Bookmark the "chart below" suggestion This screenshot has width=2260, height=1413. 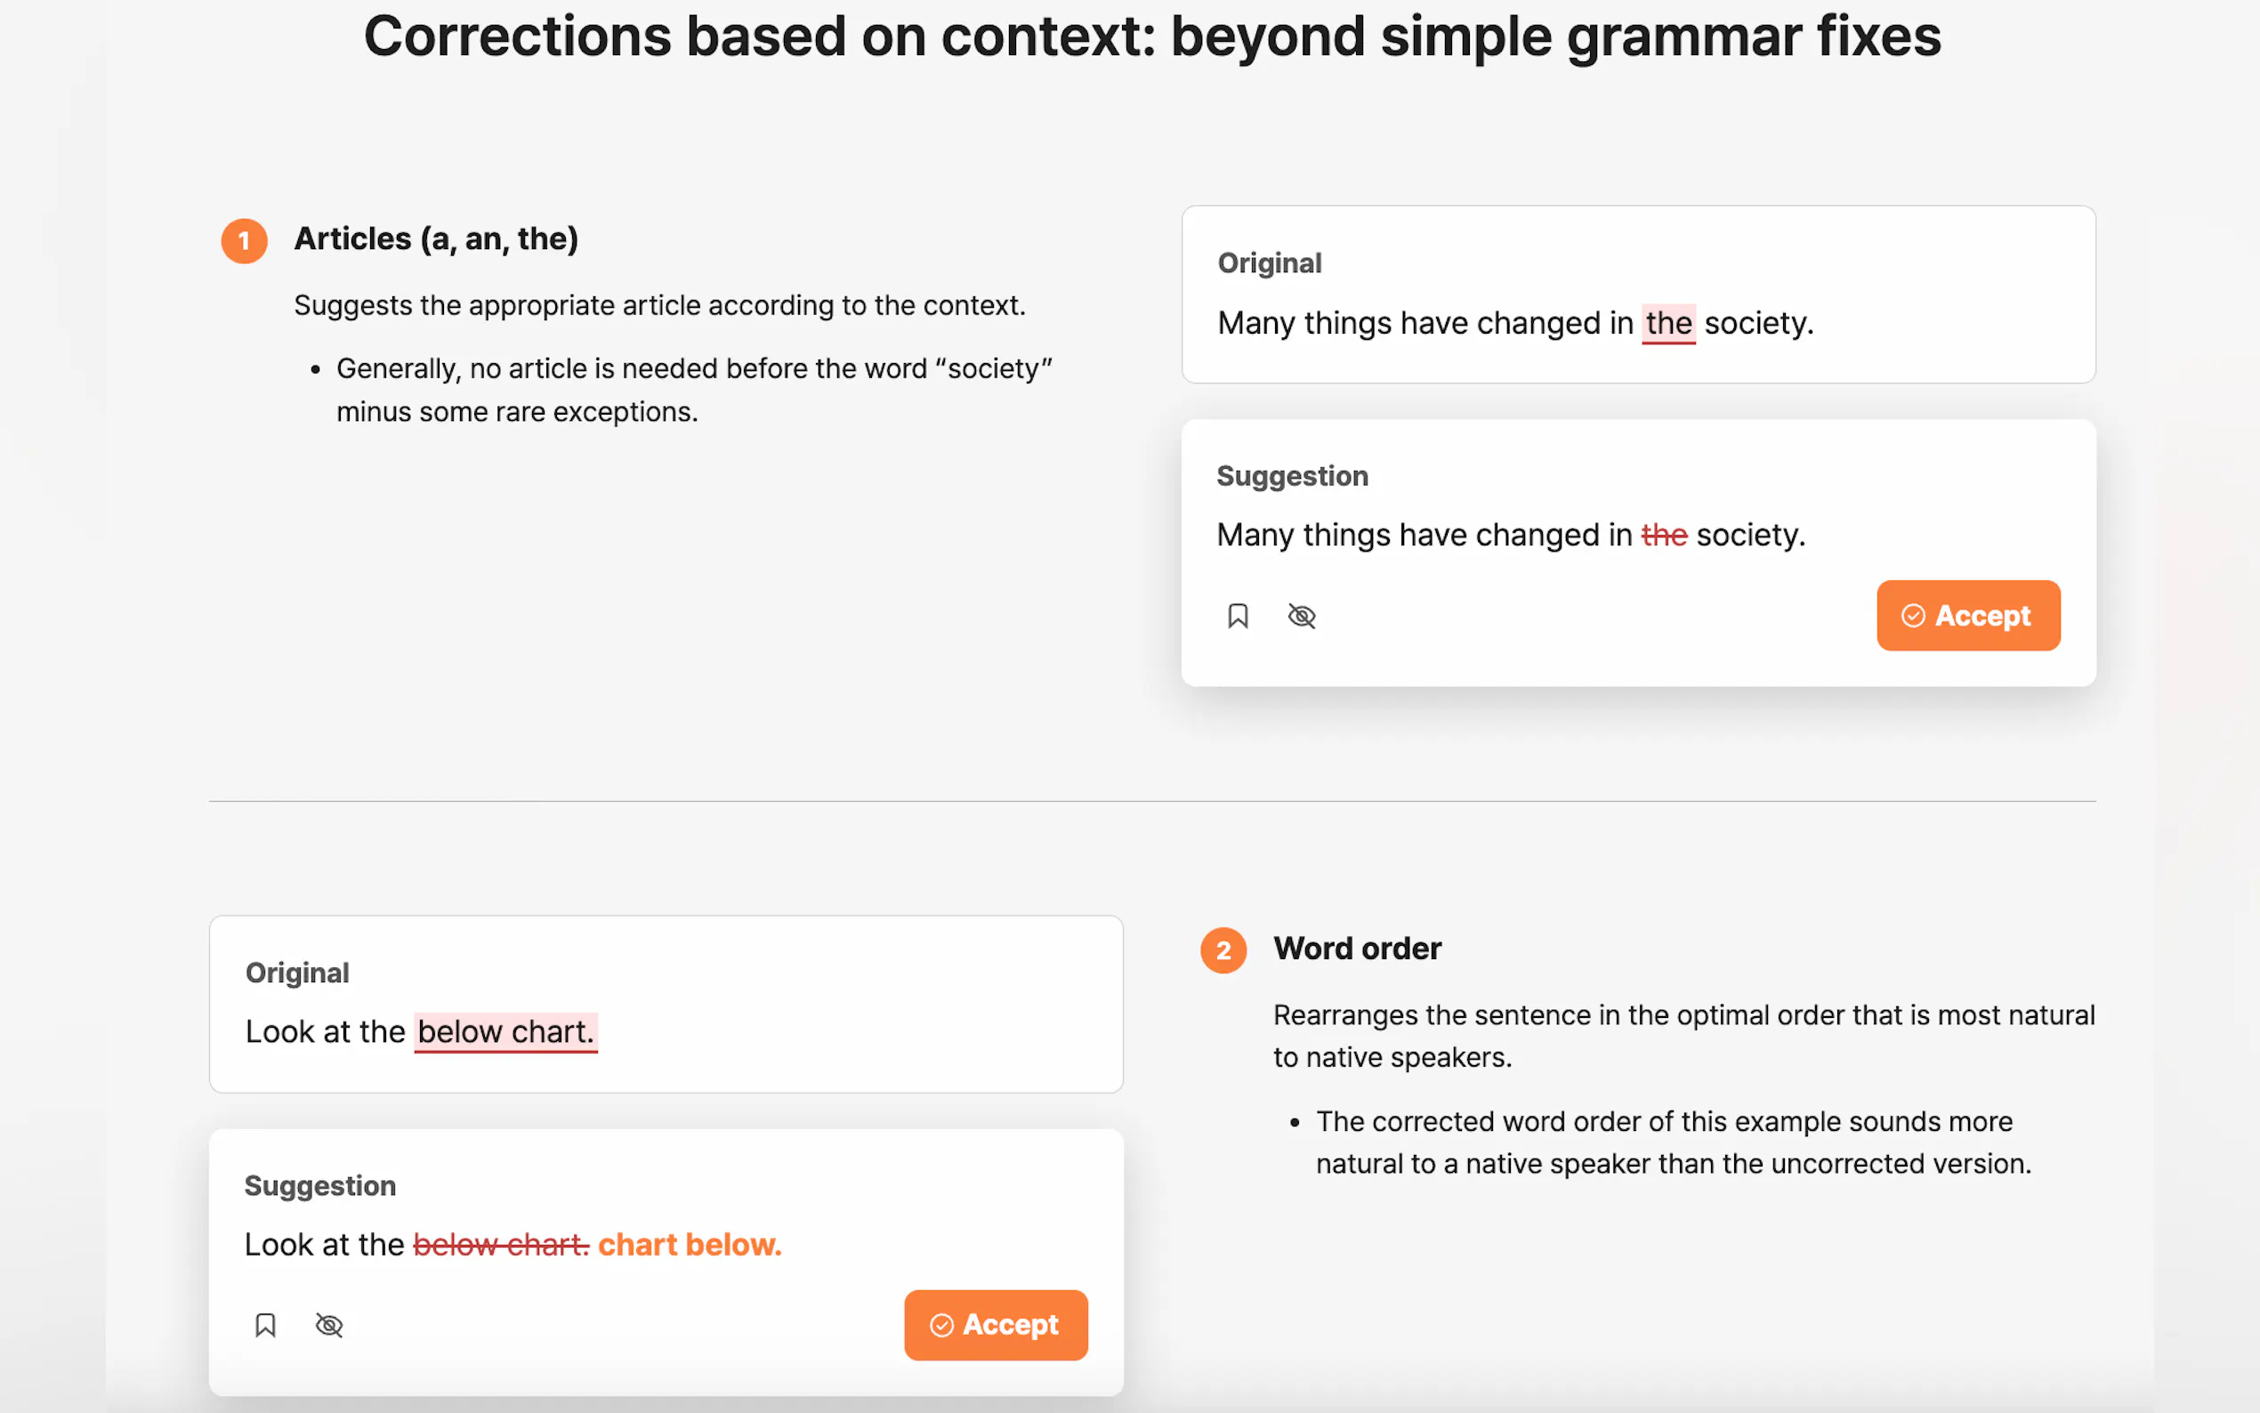point(265,1325)
